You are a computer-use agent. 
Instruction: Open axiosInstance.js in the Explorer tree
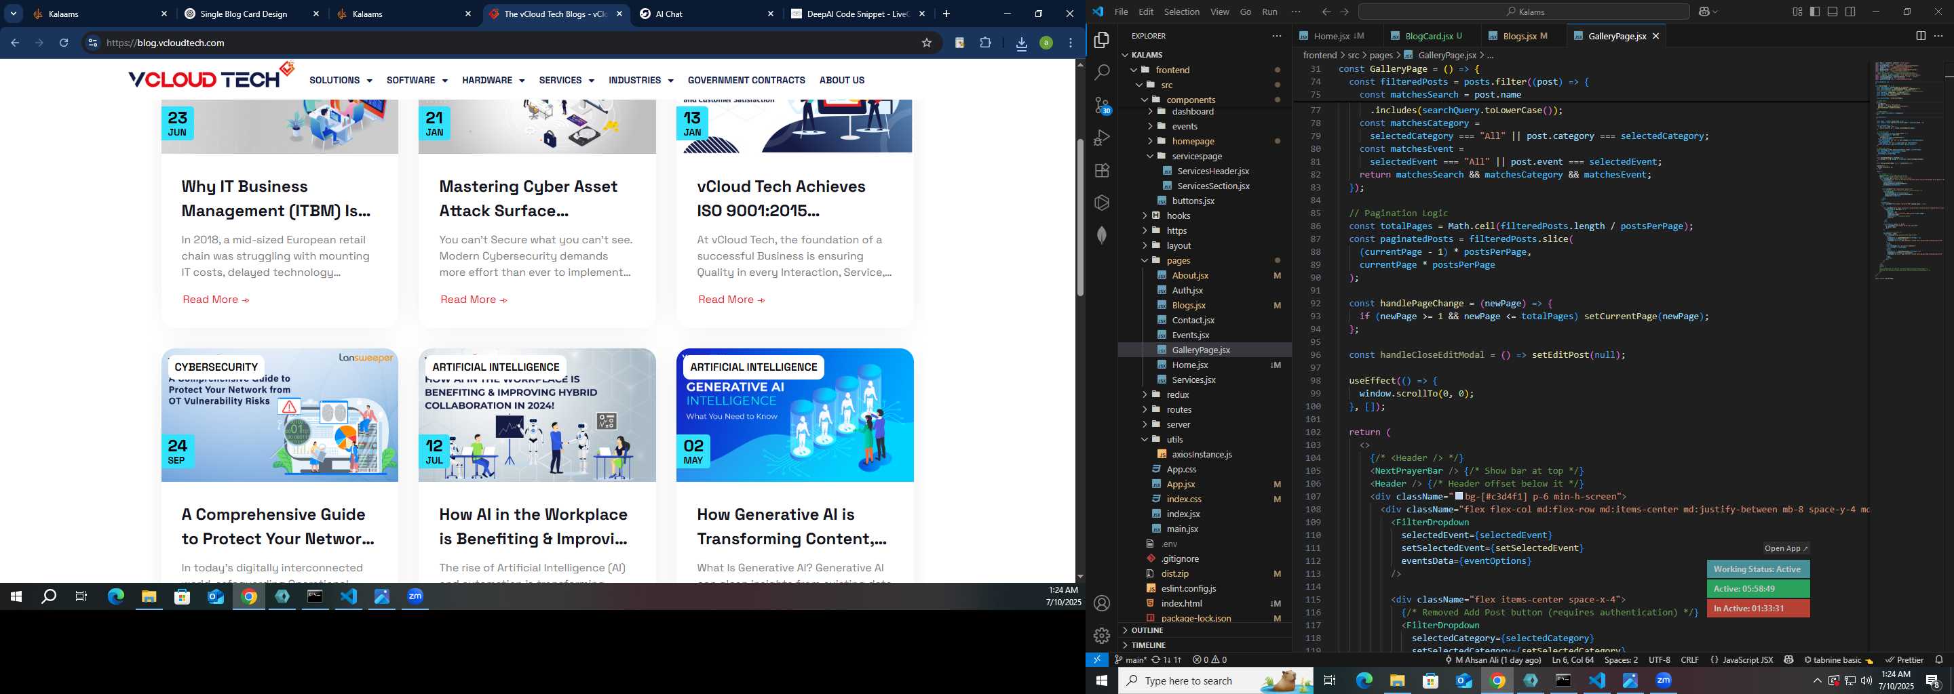click(x=1202, y=455)
